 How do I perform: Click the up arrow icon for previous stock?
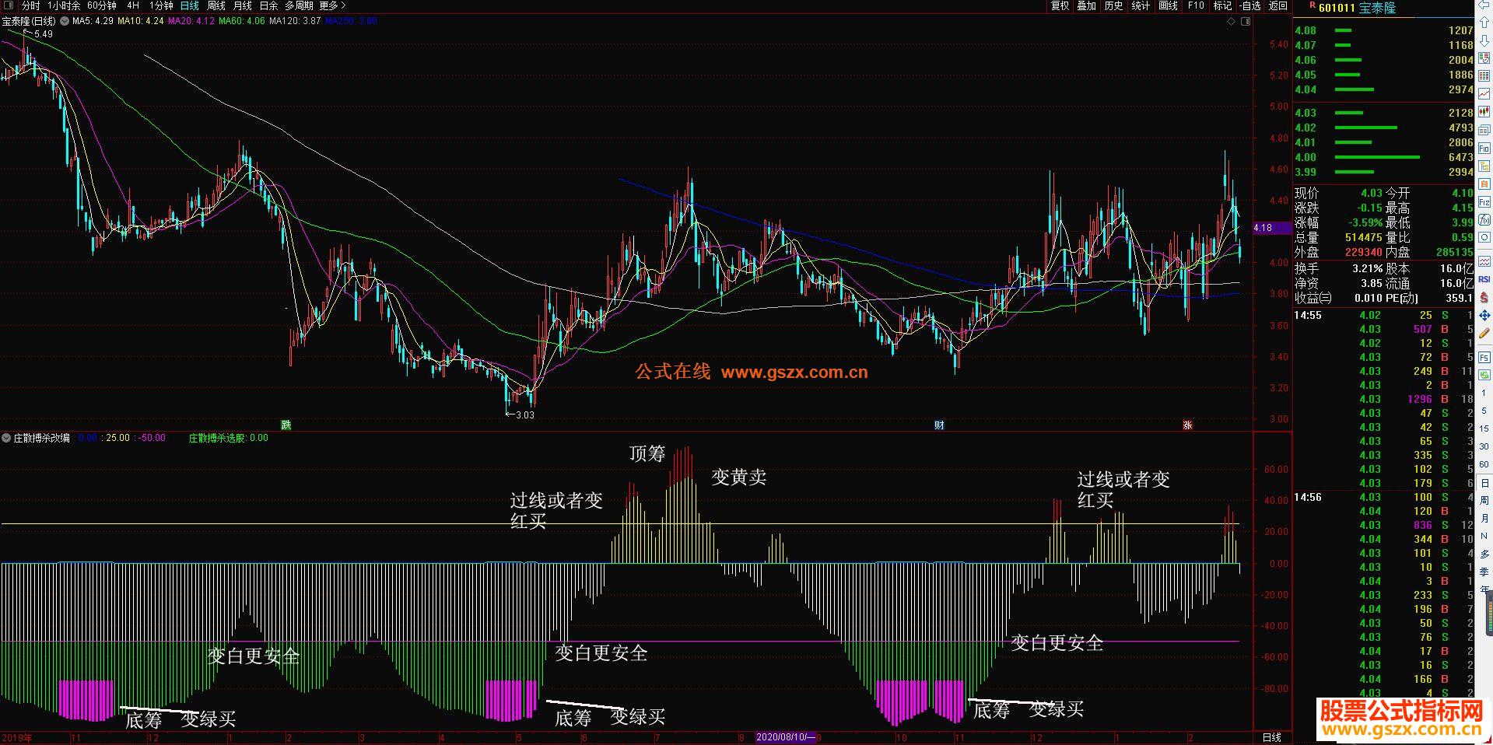1484,23
